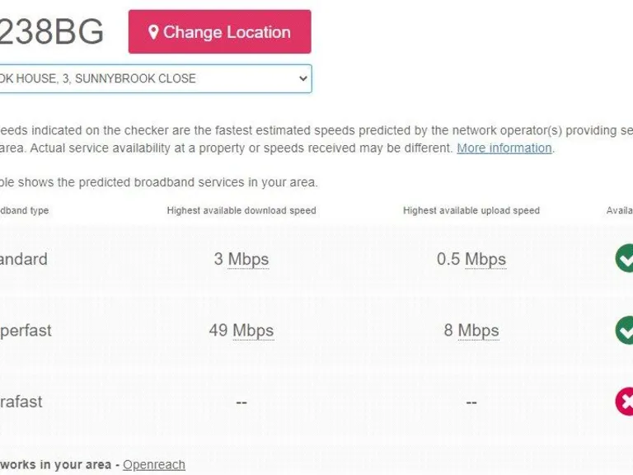Click the Mbps abbreviation beside 3 download

[248, 259]
